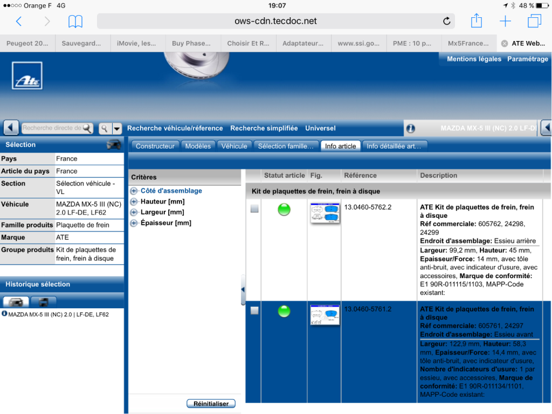Viewport: 552px width, 414px height.
Task: Open MAZDA MX-5 III history entry
Action: click(58, 314)
